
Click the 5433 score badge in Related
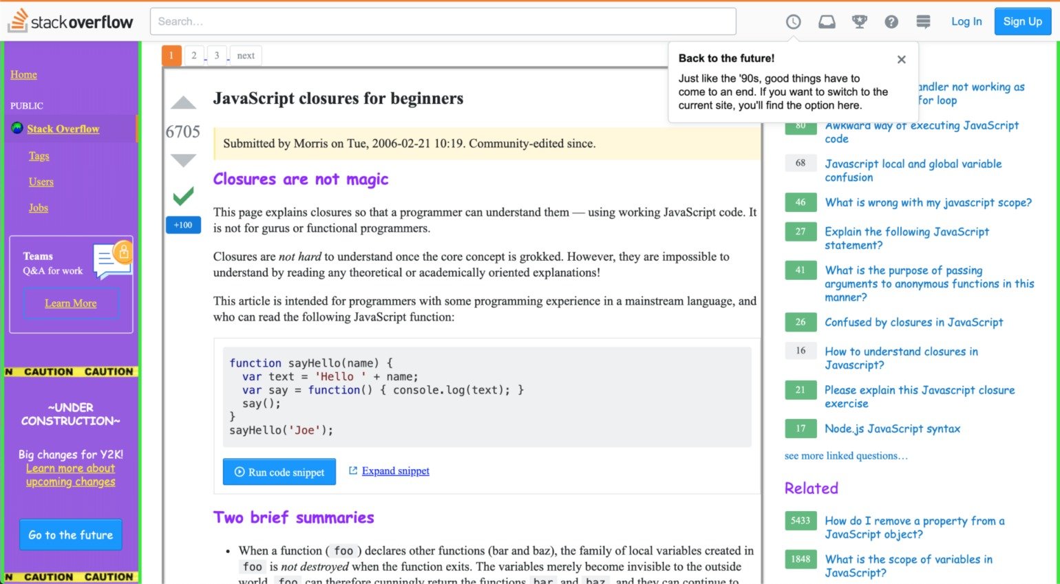tap(801, 521)
